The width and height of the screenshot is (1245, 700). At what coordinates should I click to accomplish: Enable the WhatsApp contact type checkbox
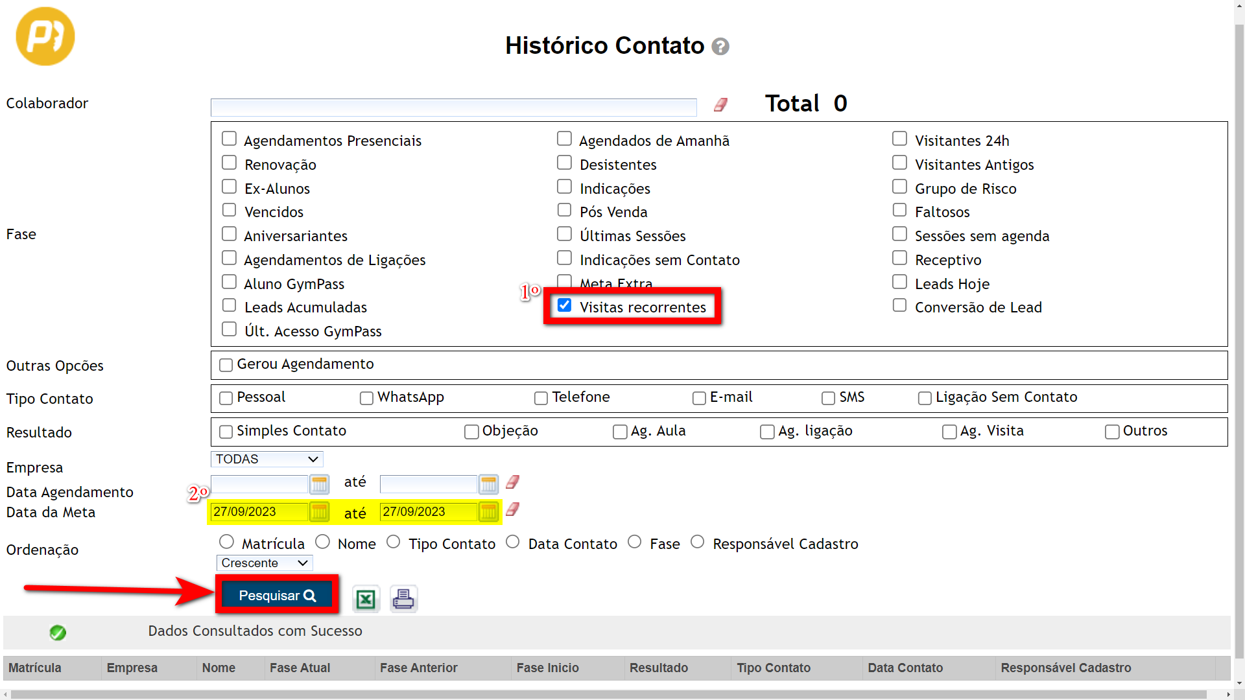pyautogui.click(x=366, y=398)
